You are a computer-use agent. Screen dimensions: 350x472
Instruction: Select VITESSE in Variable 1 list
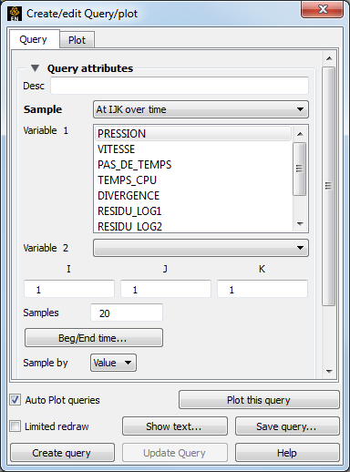[x=193, y=149]
